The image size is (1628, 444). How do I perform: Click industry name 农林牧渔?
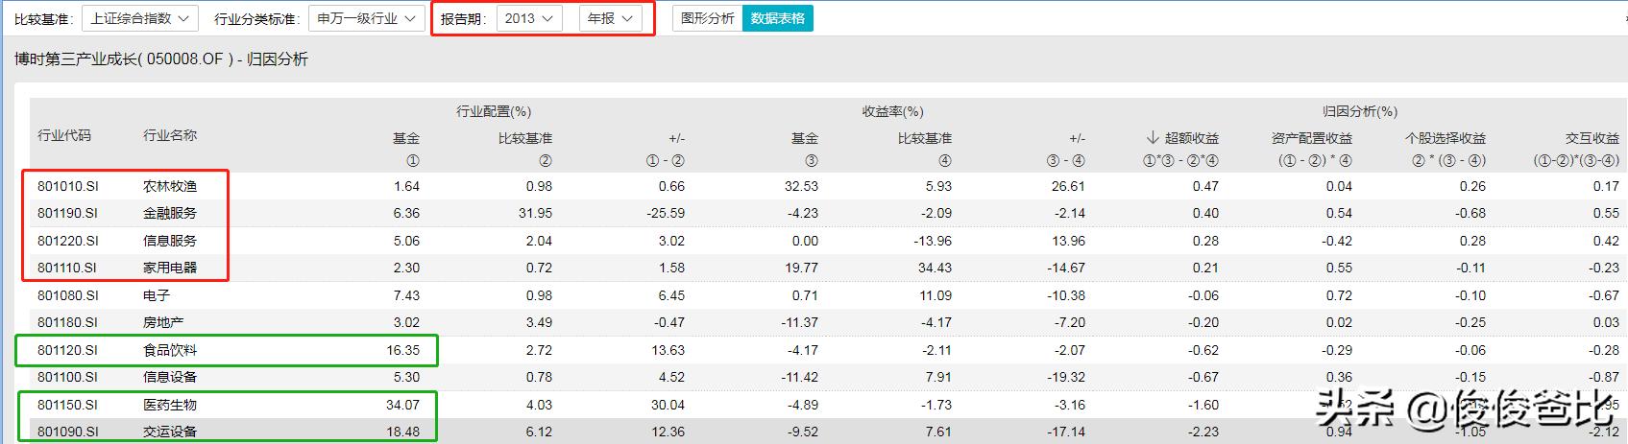click(x=170, y=186)
